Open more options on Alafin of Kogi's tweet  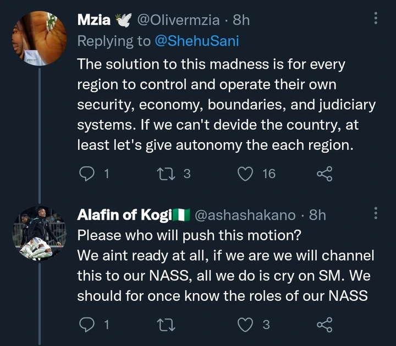tap(376, 214)
